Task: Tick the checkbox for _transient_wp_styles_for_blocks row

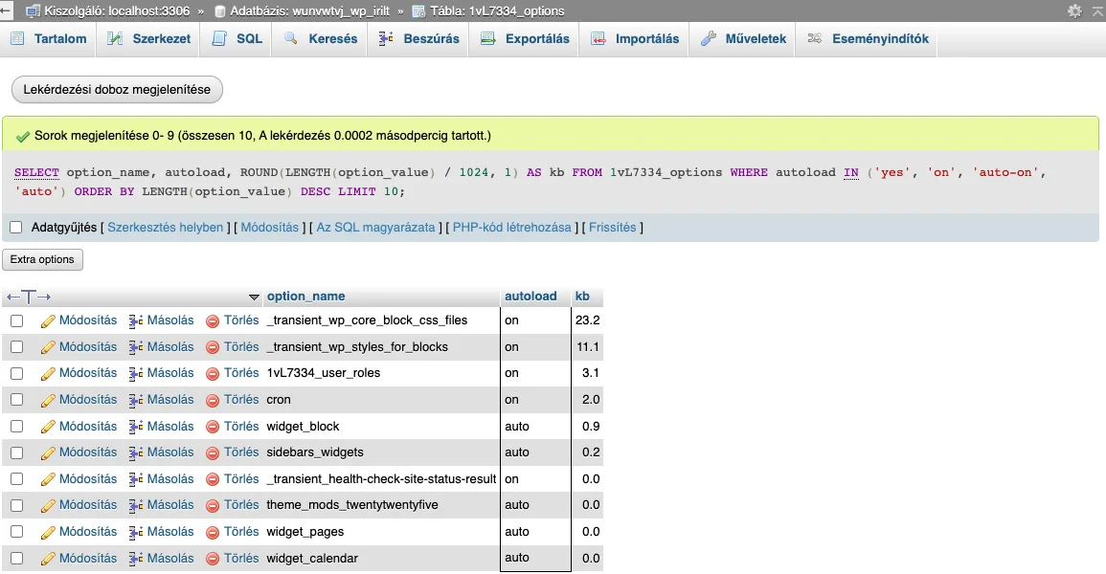Action: coord(17,347)
